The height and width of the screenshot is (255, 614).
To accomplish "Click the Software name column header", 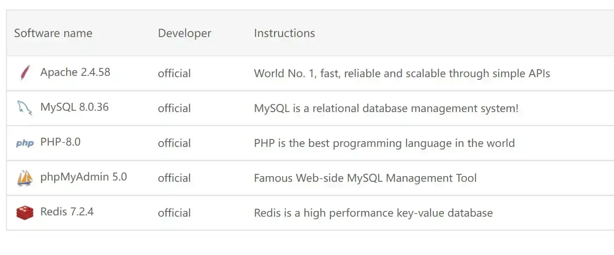I will pos(53,33).
